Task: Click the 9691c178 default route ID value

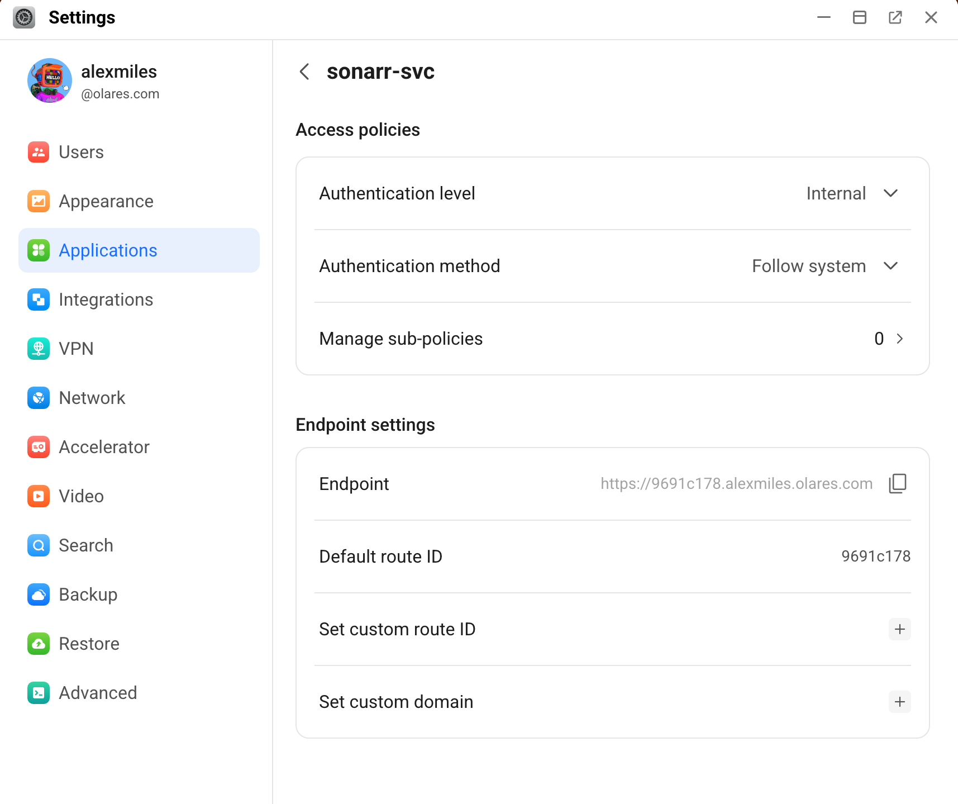Action: [876, 556]
